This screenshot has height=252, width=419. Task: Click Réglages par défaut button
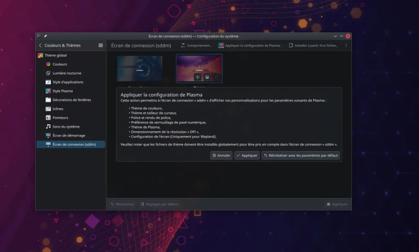pyautogui.click(x=159, y=204)
